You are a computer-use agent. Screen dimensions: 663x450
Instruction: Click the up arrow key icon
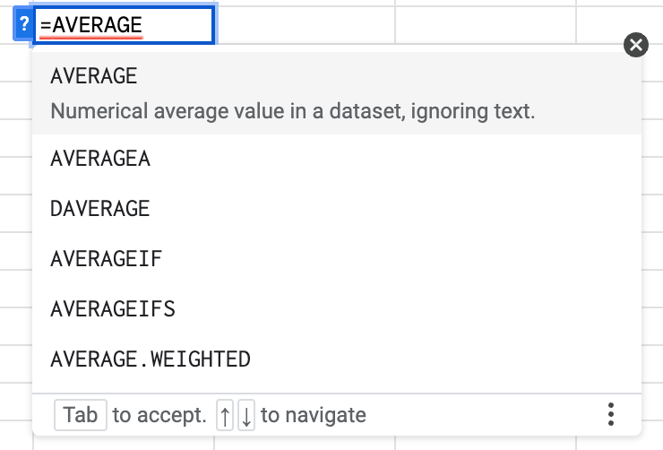(225, 415)
